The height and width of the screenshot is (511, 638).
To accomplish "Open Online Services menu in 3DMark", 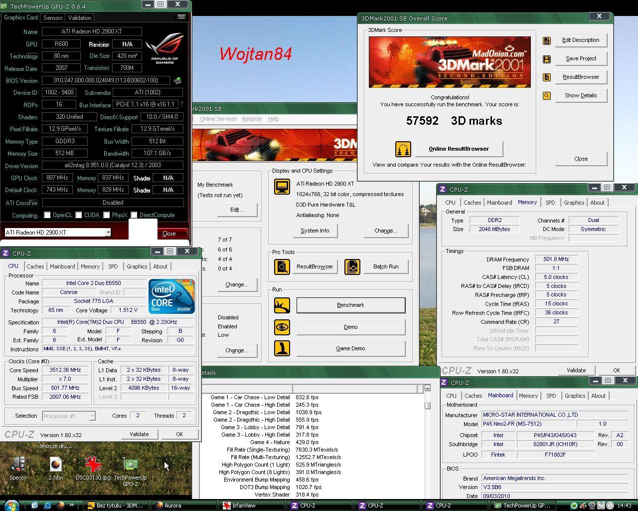I will [x=218, y=119].
